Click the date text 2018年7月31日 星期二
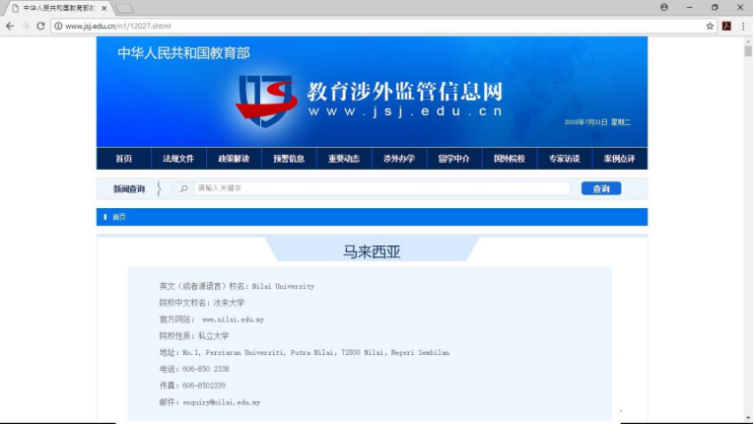The width and height of the screenshot is (754, 424). point(597,122)
